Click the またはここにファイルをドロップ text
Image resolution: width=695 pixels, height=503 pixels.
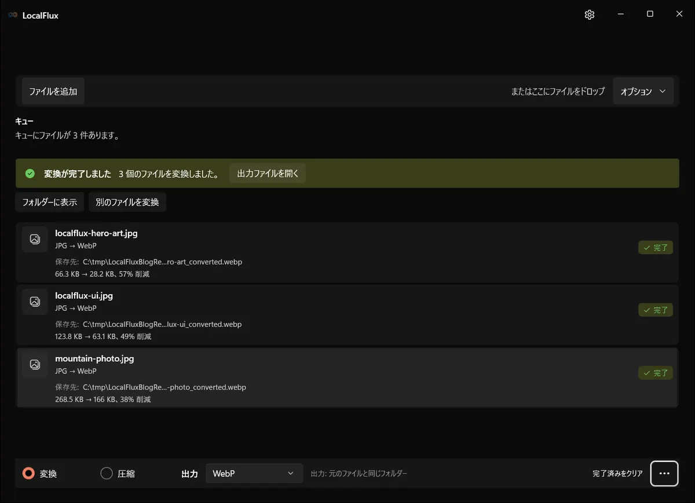pyautogui.click(x=558, y=91)
